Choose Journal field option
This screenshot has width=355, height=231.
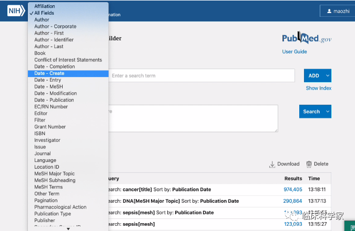pos(68,153)
